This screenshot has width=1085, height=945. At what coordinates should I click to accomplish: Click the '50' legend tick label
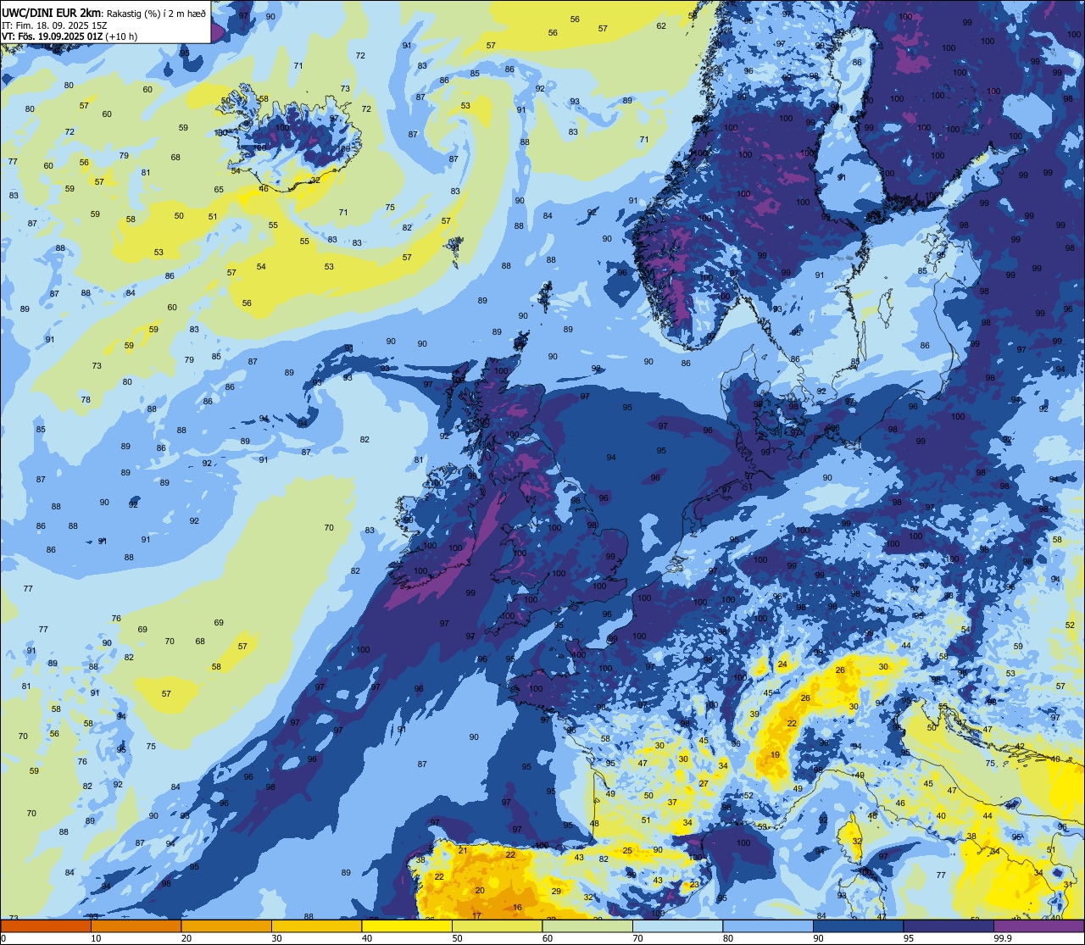pyautogui.click(x=458, y=938)
